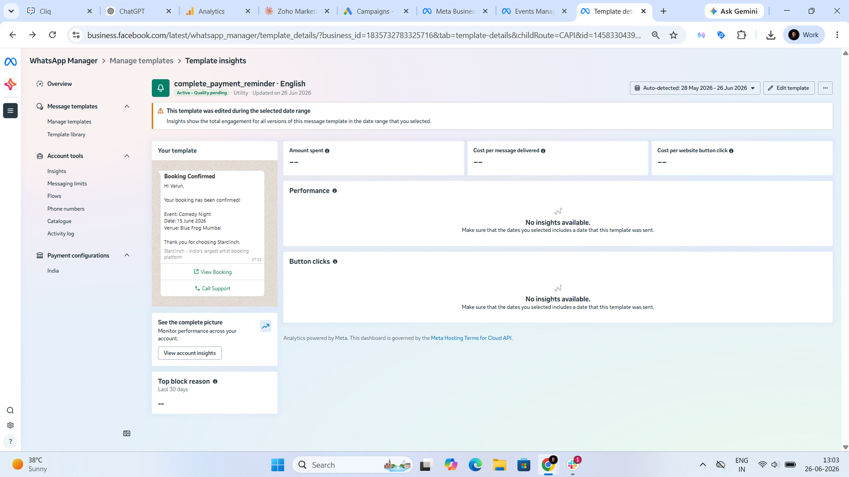Open Catalogue in the sidebar
The width and height of the screenshot is (849, 477).
(59, 221)
